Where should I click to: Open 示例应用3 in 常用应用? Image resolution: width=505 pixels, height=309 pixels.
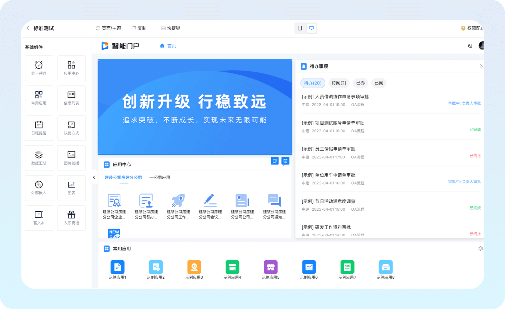194,270
